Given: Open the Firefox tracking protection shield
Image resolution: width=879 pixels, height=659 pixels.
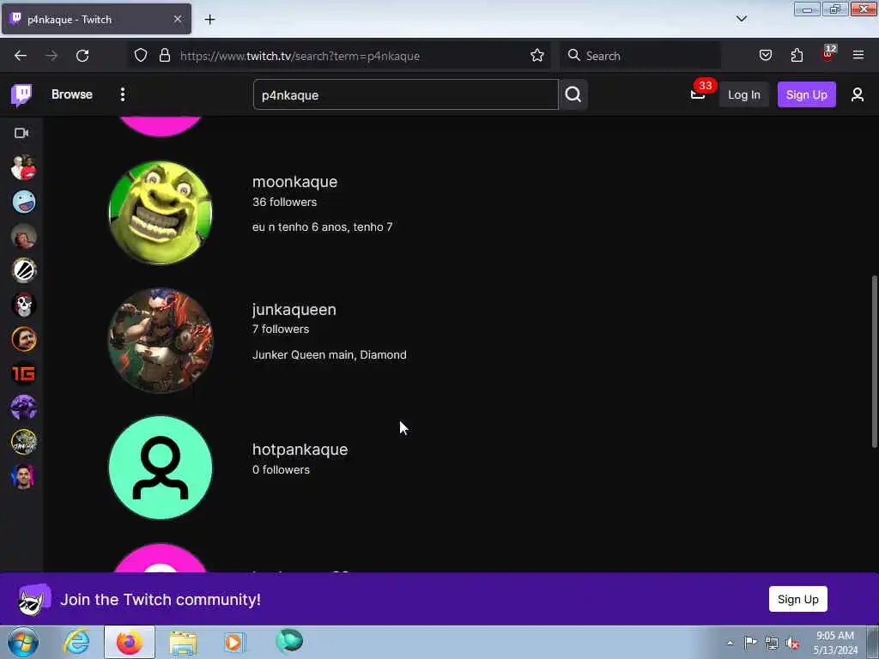Looking at the screenshot, I should tap(141, 56).
